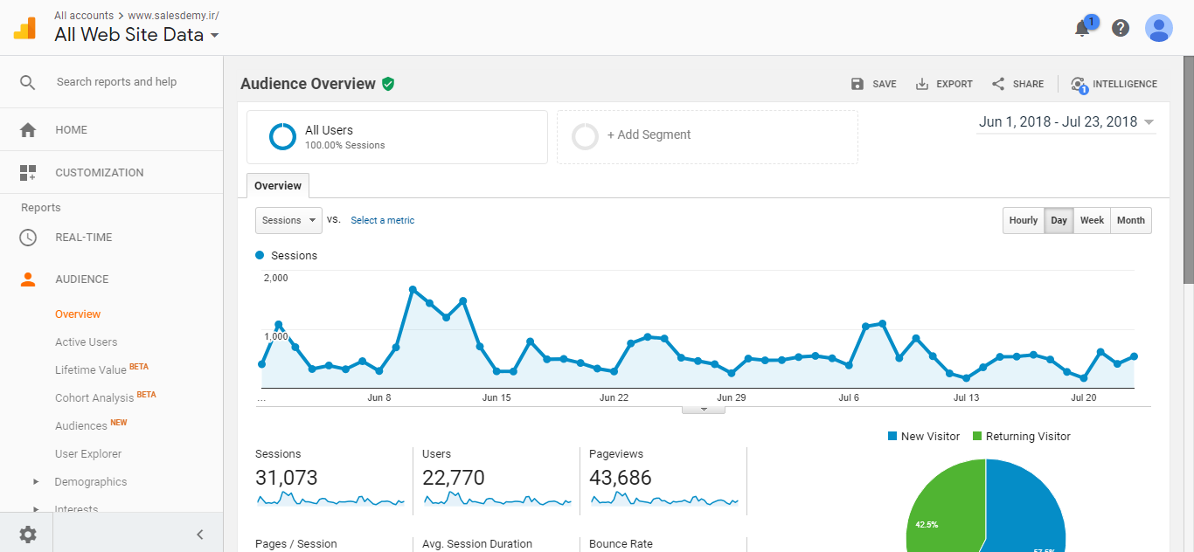Open the date range picker dropdown
The image size is (1194, 552).
click(x=1066, y=122)
